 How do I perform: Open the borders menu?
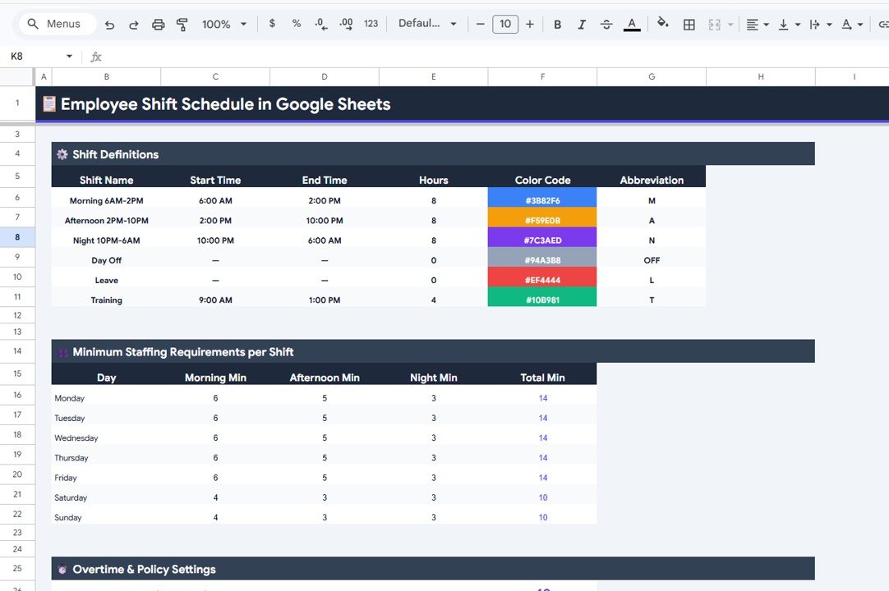(x=689, y=24)
